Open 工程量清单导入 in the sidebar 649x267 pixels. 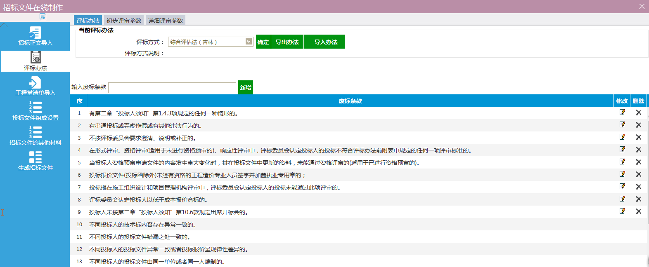(x=35, y=86)
